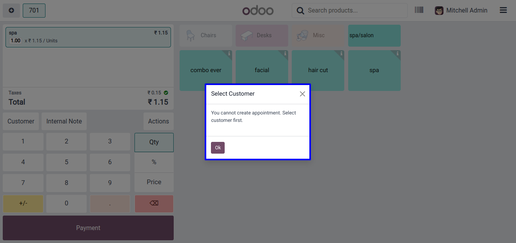The height and width of the screenshot is (243, 516).
Task: Show info for the spa product
Action: coord(398,54)
